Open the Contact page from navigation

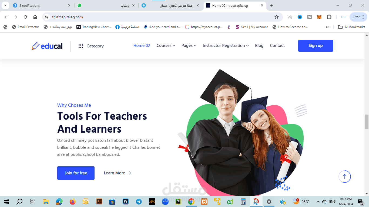277,46
